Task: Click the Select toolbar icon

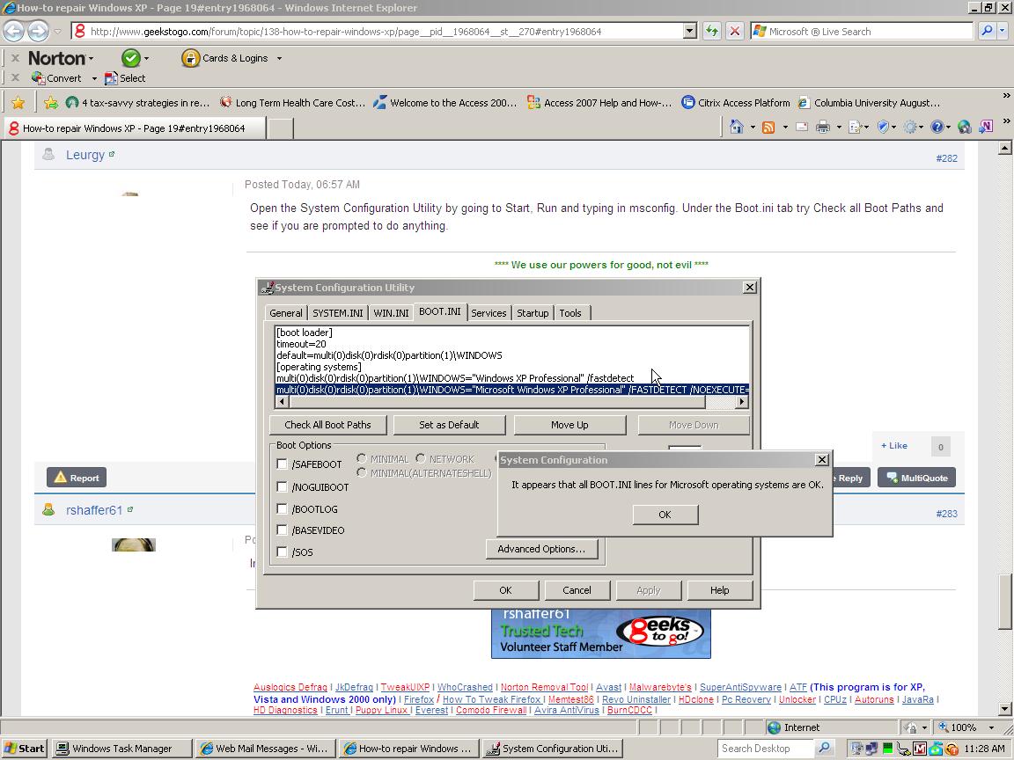Action: click(111, 78)
